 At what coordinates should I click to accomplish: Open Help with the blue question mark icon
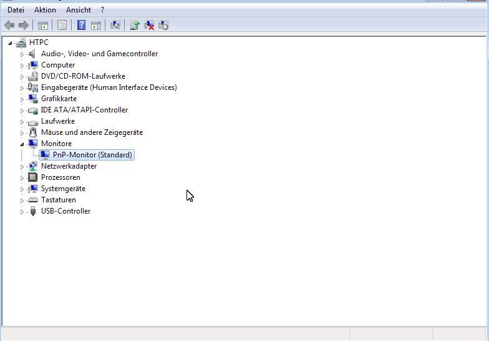tap(81, 25)
